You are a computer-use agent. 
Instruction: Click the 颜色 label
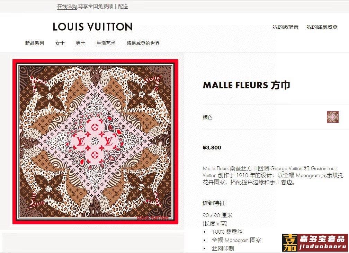207,117
